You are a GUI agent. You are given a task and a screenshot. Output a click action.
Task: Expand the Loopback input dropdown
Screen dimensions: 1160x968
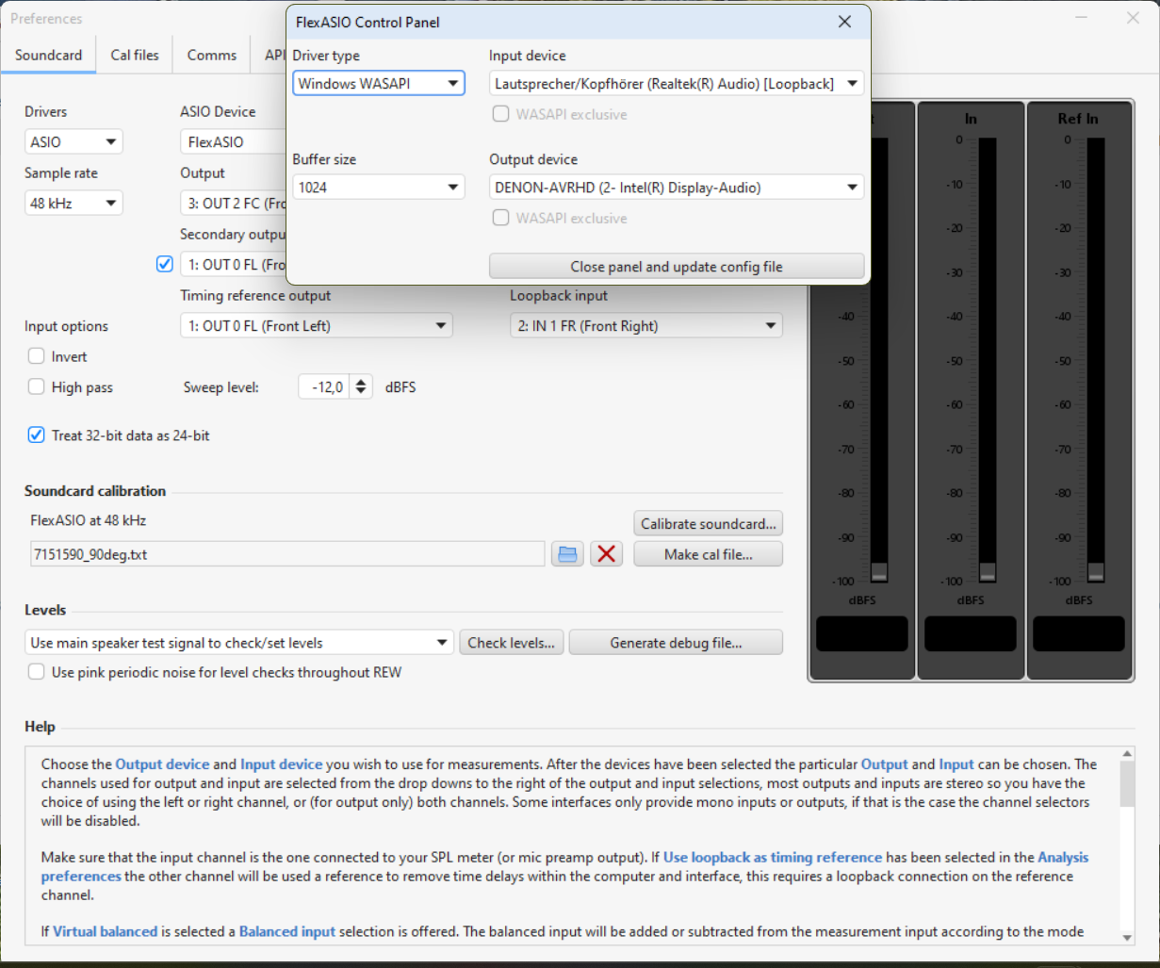pos(645,326)
